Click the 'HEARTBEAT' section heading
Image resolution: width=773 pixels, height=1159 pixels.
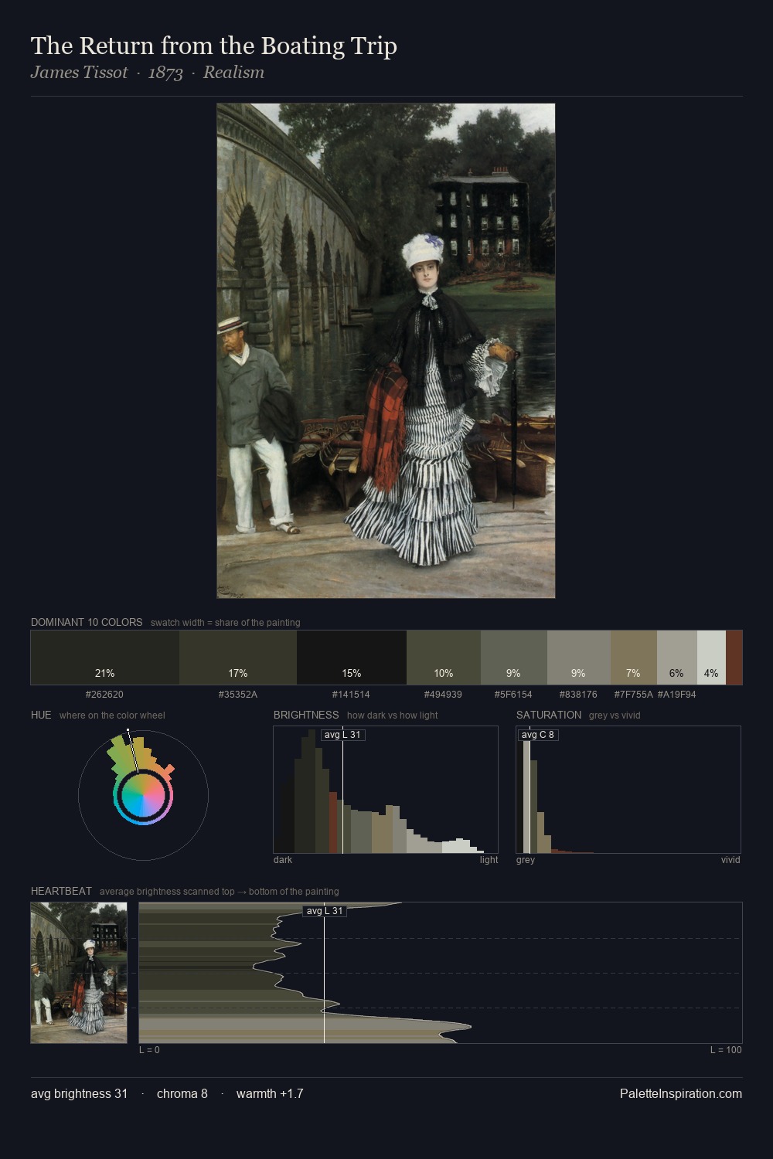coord(61,891)
